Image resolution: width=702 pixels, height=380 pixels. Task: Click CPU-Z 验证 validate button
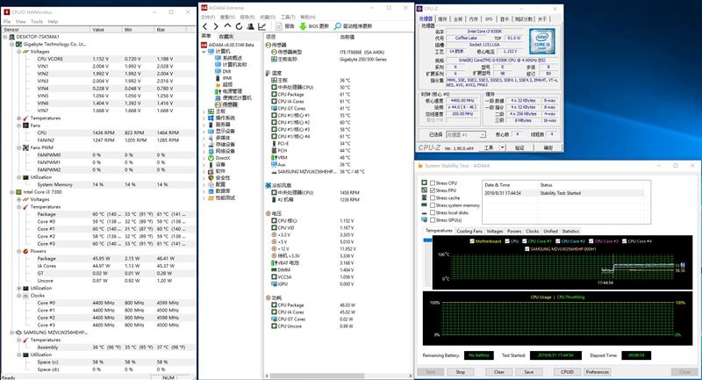519,147
